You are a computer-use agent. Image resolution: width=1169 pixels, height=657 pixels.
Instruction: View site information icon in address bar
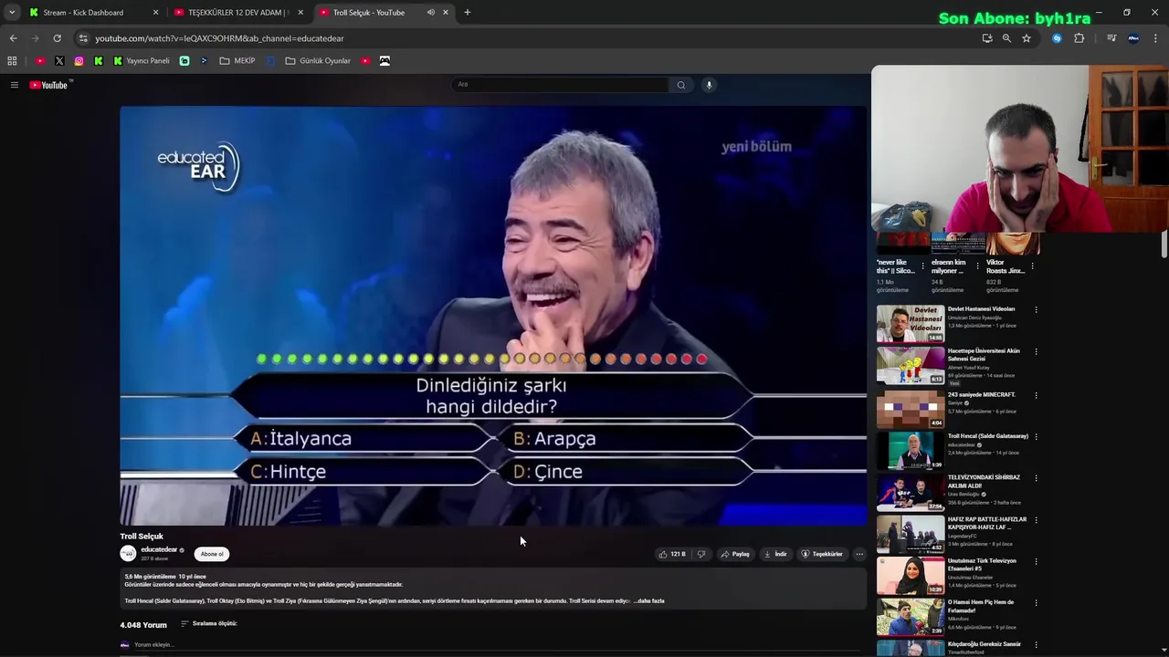tap(83, 38)
